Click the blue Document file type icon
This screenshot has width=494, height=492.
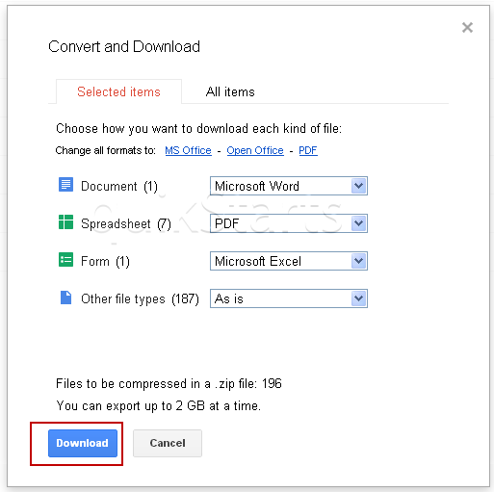click(x=65, y=185)
